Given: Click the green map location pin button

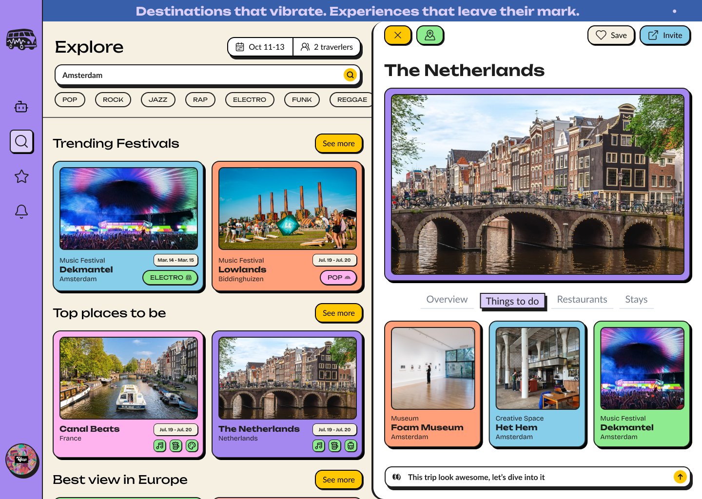Looking at the screenshot, I should tap(430, 35).
